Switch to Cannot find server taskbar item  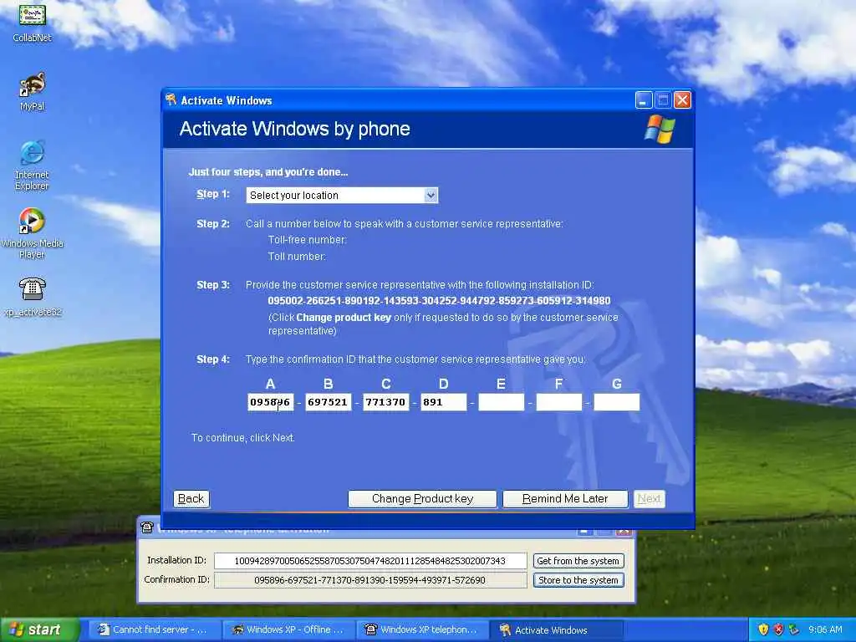153,630
